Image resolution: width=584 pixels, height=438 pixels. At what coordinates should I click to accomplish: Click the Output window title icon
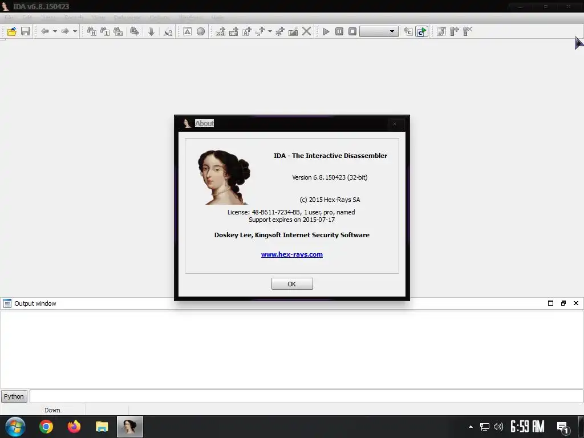click(x=7, y=303)
